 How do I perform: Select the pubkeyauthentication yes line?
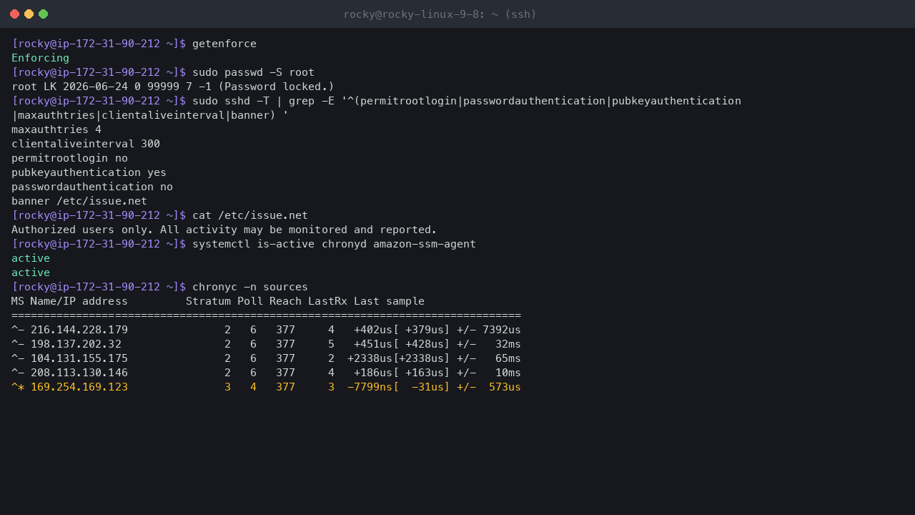coord(89,172)
